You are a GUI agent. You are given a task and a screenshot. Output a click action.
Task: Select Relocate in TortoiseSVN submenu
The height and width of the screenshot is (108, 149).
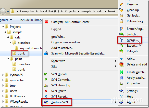click(x=134, y=51)
